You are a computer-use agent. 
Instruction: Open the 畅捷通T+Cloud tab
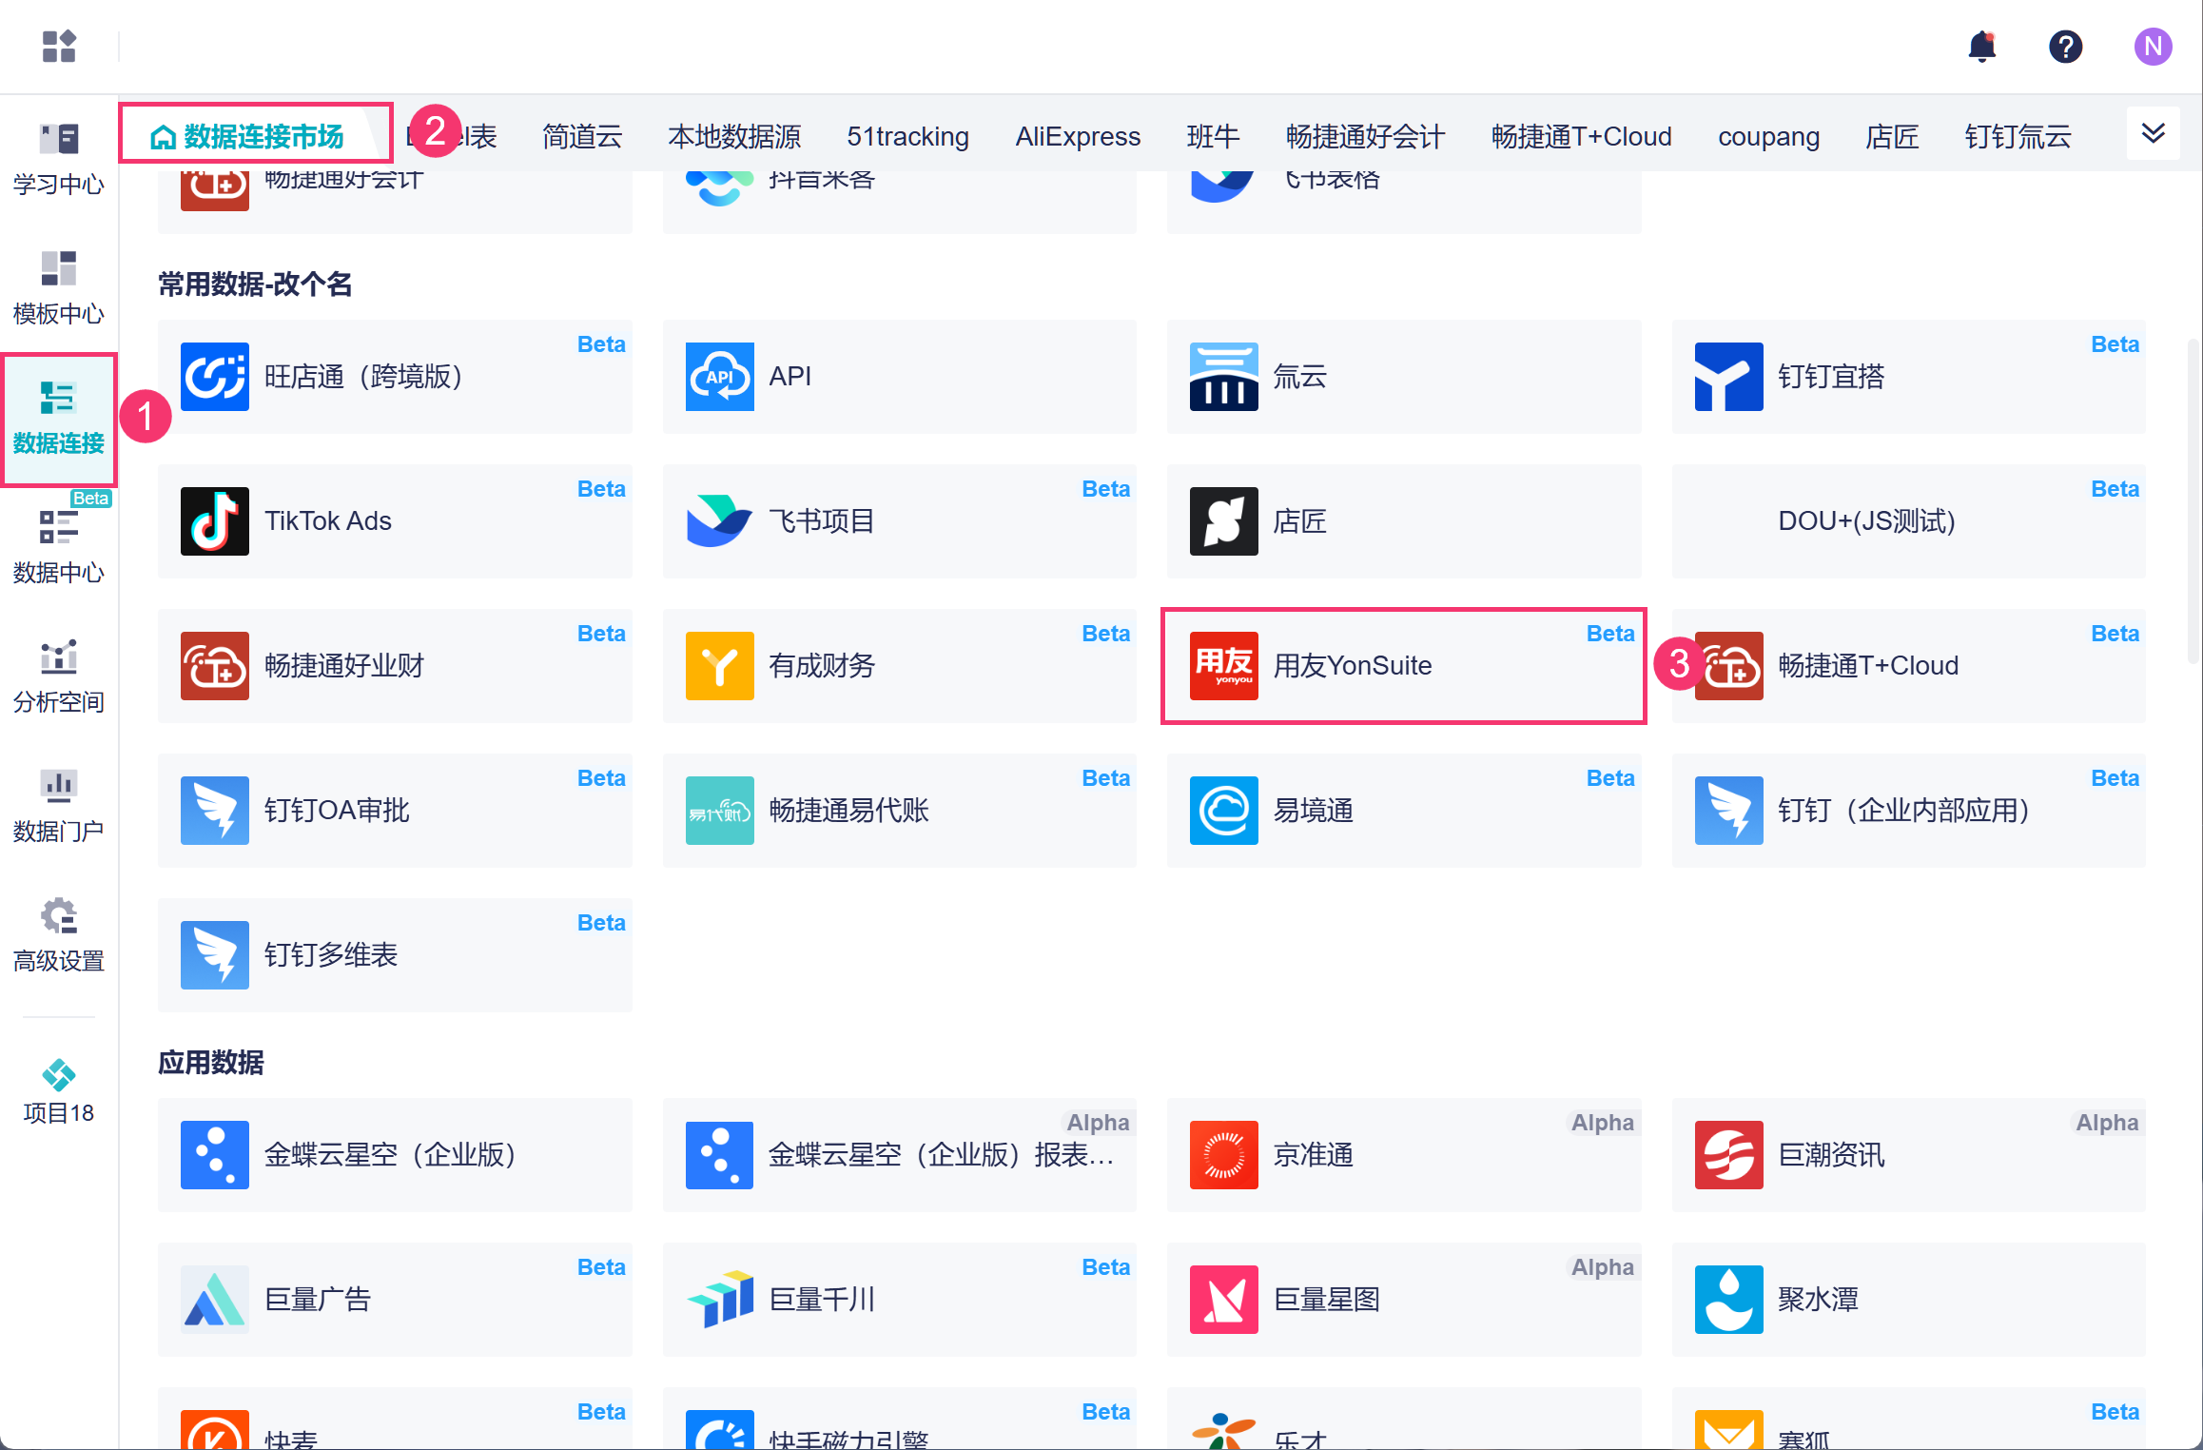point(1582,136)
